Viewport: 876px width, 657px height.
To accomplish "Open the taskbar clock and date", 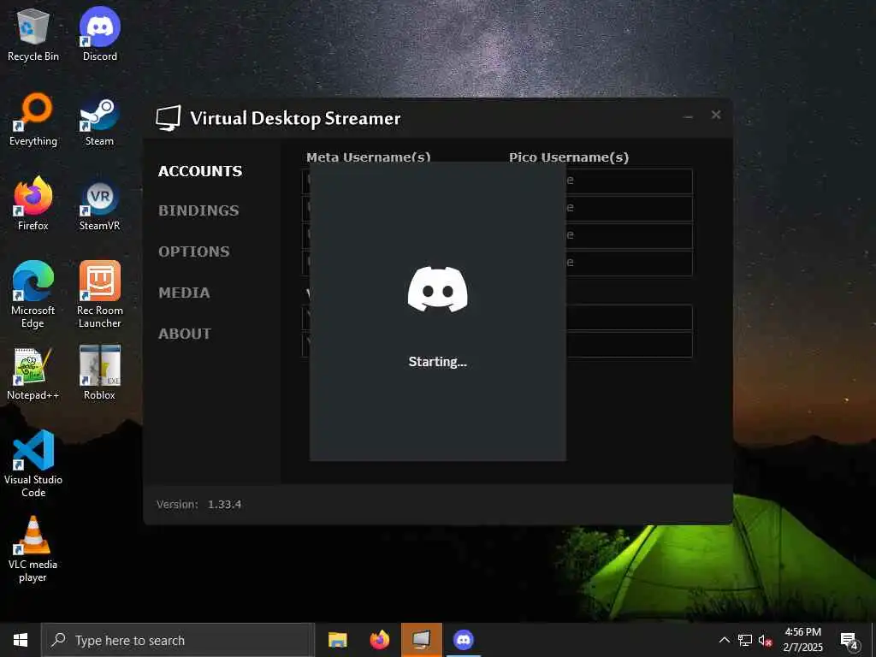I will coord(802,640).
